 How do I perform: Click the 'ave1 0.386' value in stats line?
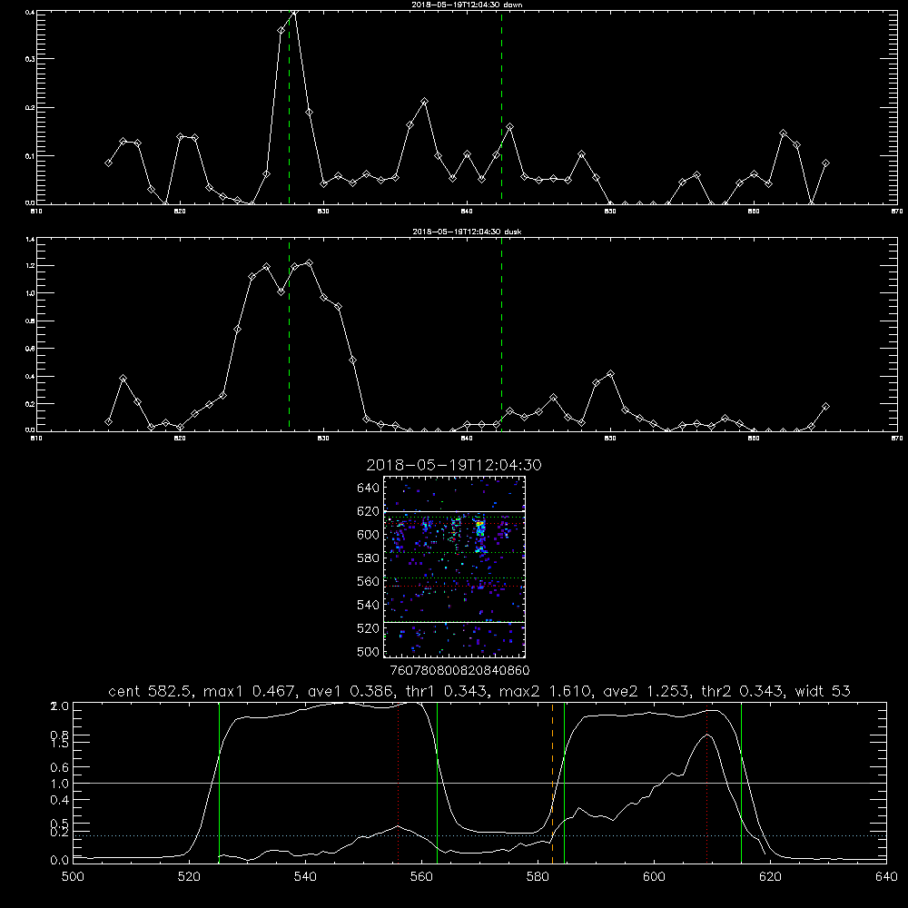pos(350,691)
